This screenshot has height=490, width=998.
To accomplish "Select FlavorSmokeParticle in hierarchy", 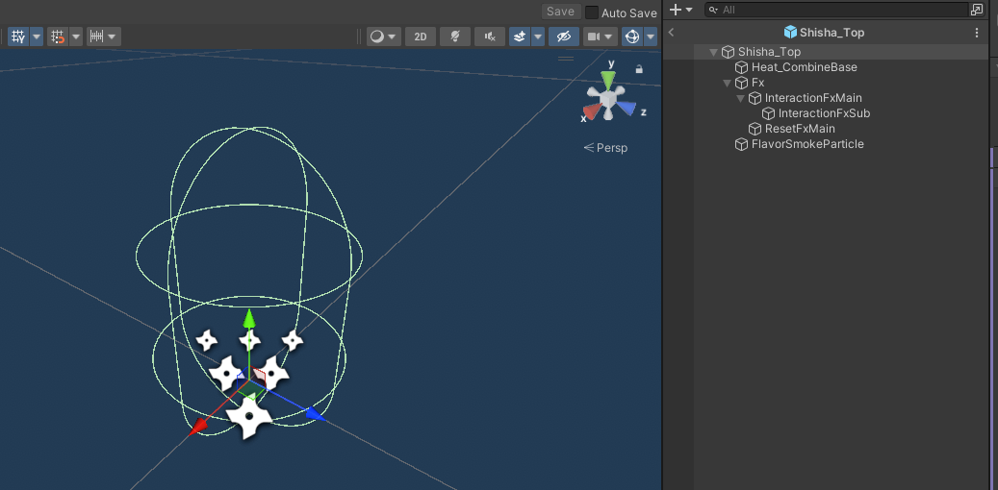I will pos(807,143).
